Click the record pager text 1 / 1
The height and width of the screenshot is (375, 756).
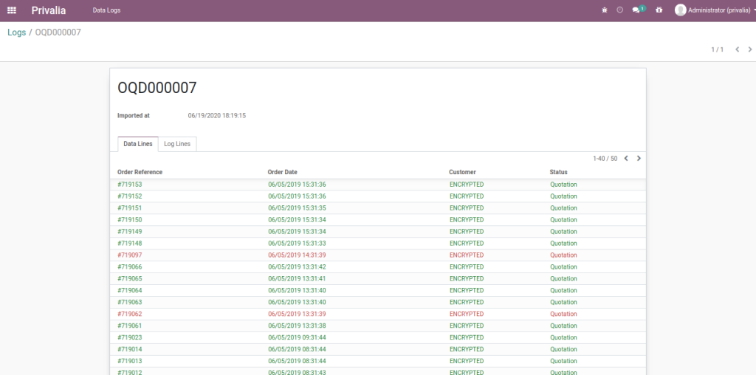click(718, 49)
